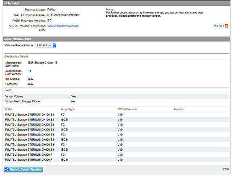Click the Virtual Volume Yes value
235x176 pixels.
pyautogui.click(x=74, y=97)
